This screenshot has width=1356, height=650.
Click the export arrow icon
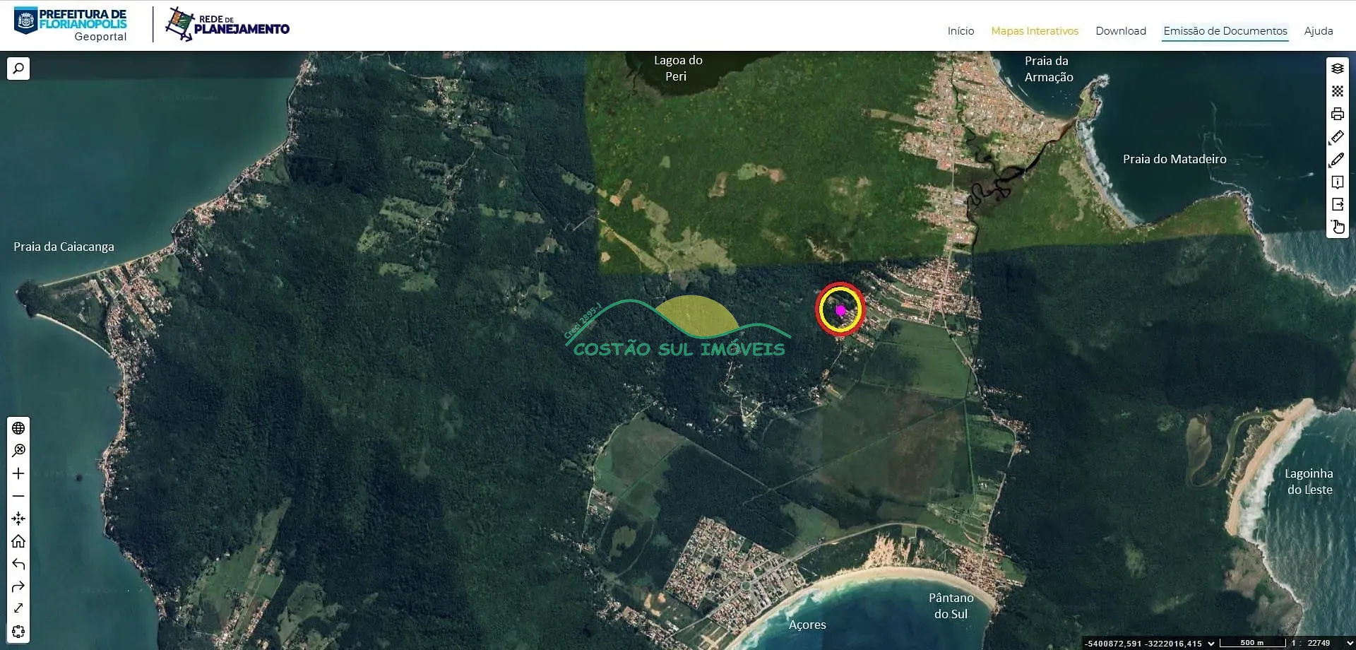[x=1337, y=205]
